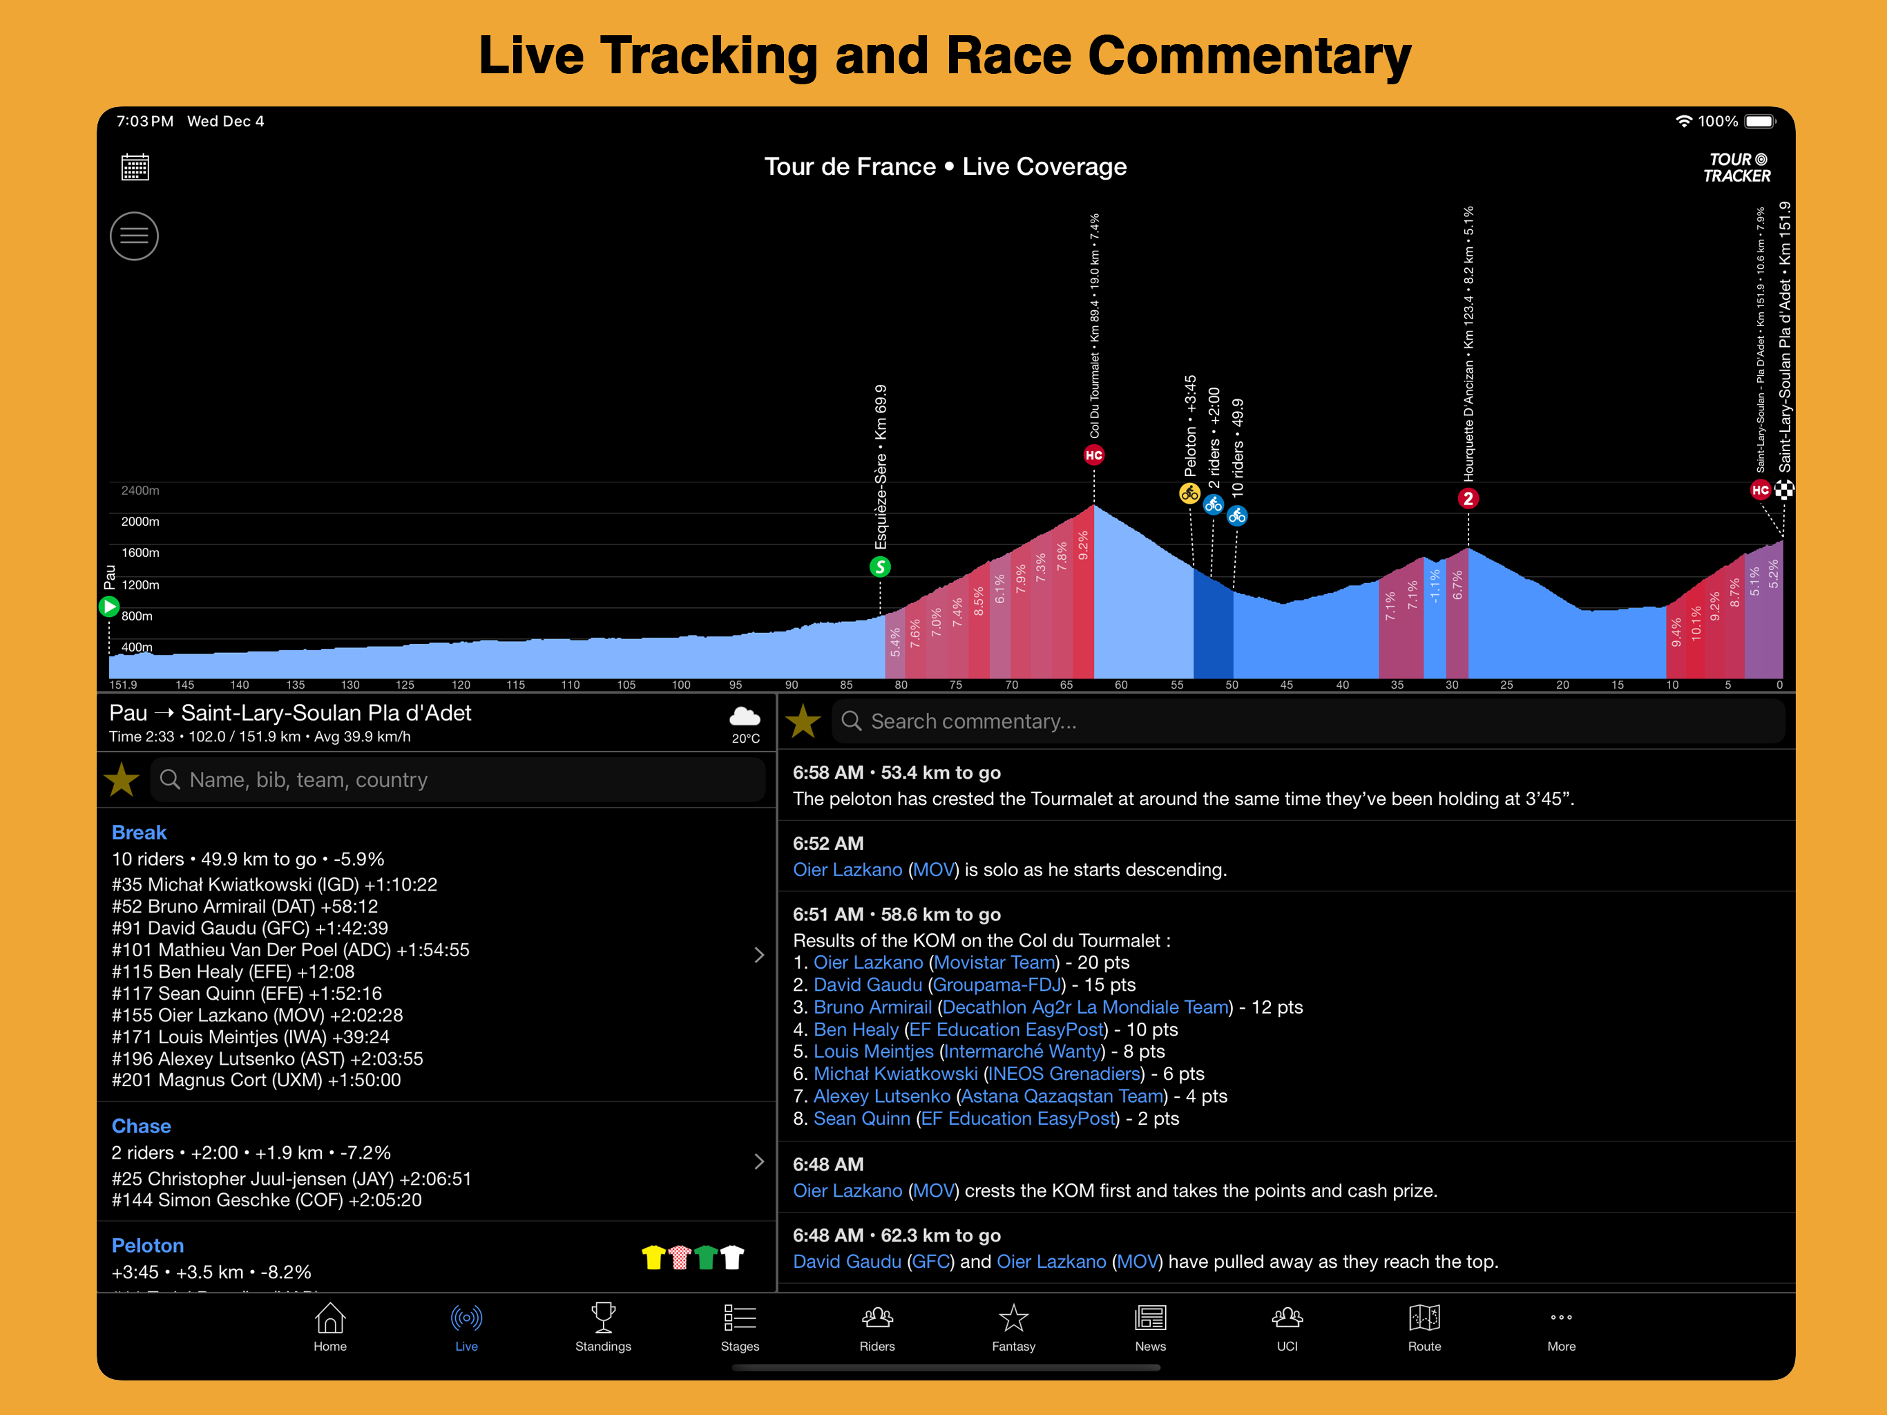This screenshot has width=1887, height=1415.
Task: Go to the Home tab
Action: pyautogui.click(x=330, y=1328)
